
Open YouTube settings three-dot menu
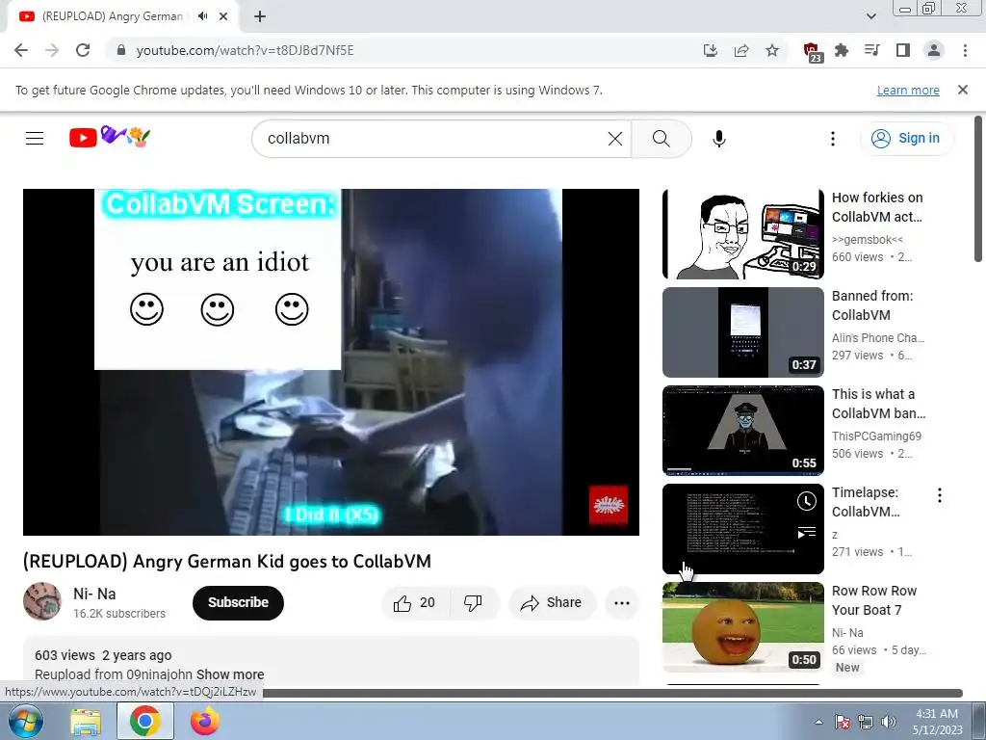click(x=833, y=139)
